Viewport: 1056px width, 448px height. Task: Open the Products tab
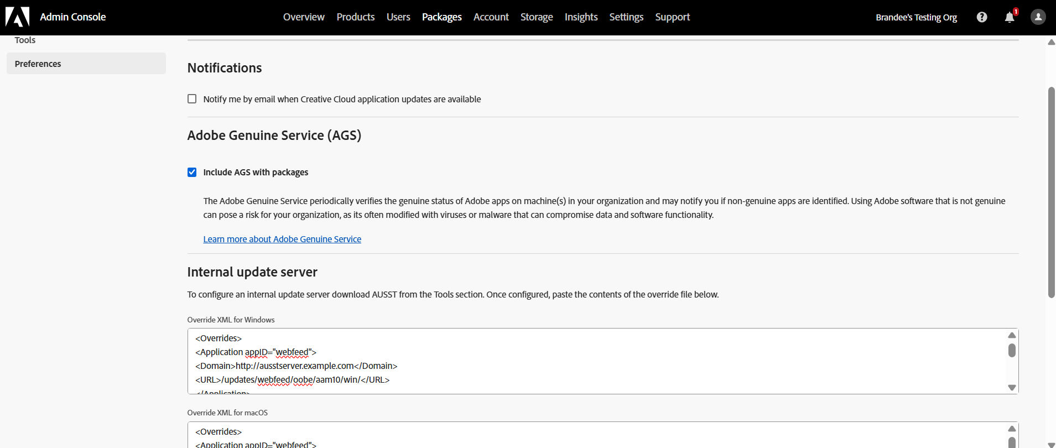(x=356, y=17)
